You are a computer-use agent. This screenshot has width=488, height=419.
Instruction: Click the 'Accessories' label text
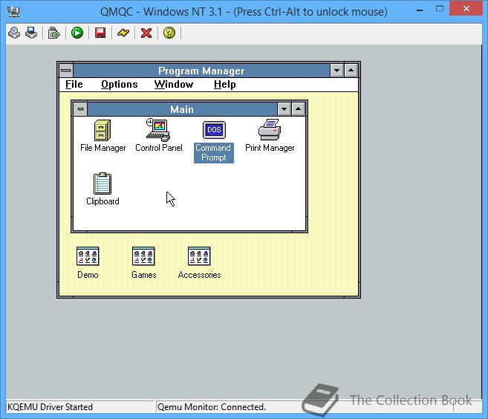(200, 275)
